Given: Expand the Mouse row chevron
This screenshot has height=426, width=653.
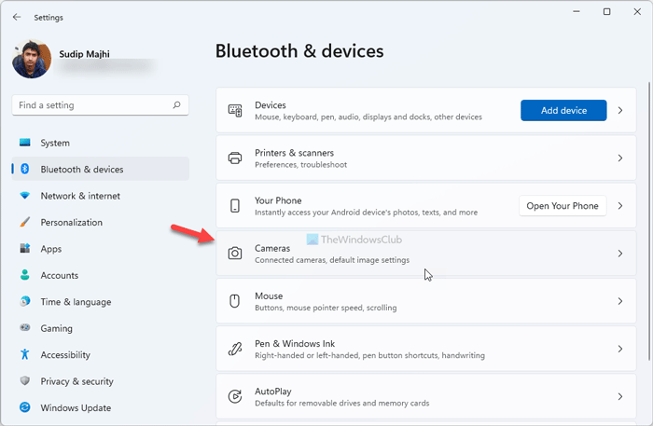Looking at the screenshot, I should click(620, 301).
